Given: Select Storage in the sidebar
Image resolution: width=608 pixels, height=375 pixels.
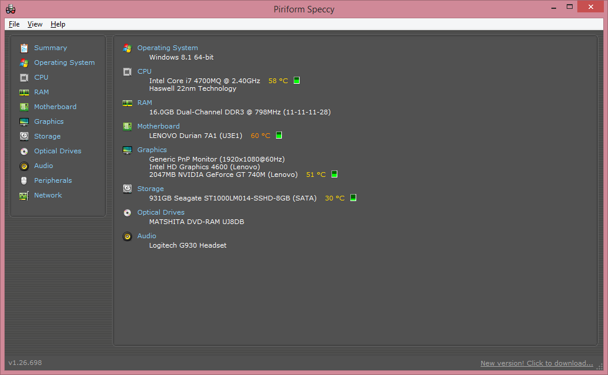Looking at the screenshot, I should tap(47, 136).
